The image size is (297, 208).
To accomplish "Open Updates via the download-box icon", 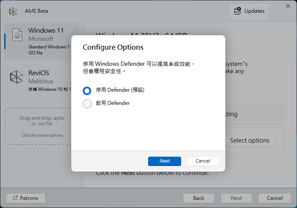I will [x=237, y=11].
